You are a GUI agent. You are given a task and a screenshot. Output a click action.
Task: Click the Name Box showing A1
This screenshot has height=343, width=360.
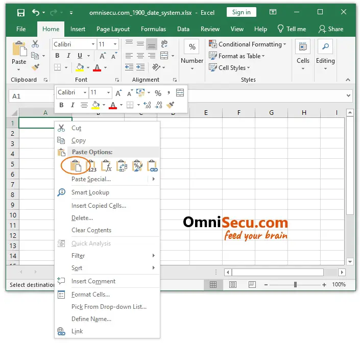click(32, 96)
